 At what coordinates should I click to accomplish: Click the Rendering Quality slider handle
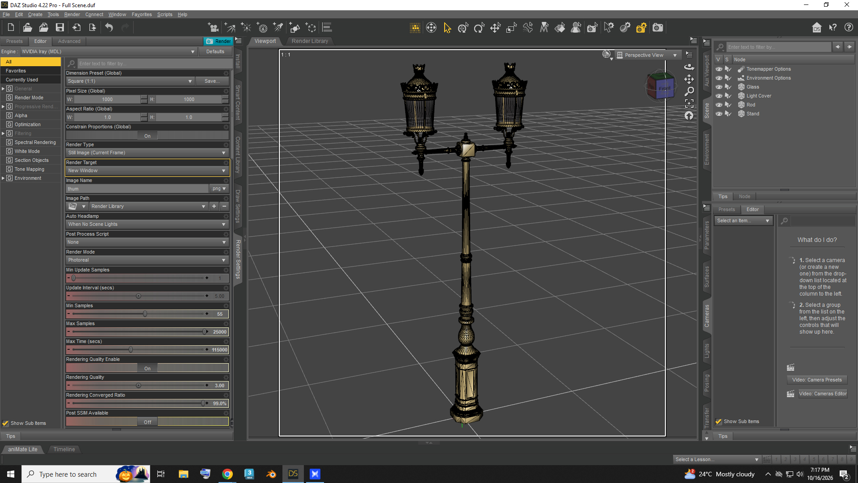(139, 386)
